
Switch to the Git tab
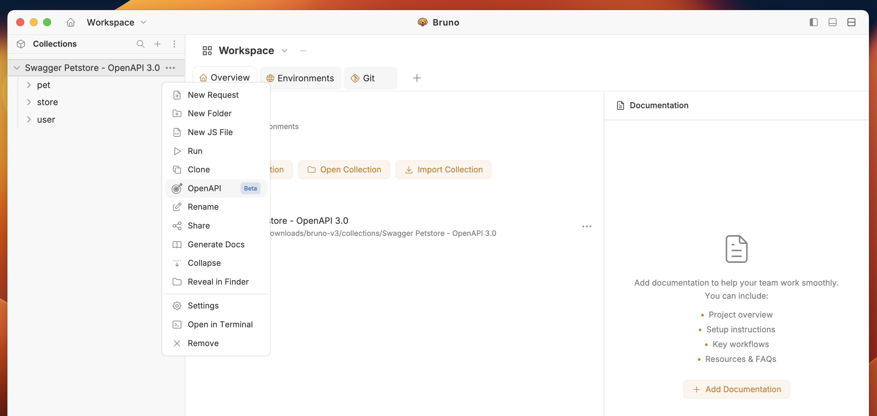[x=369, y=78]
